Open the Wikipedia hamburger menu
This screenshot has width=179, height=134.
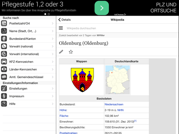click(x=61, y=28)
